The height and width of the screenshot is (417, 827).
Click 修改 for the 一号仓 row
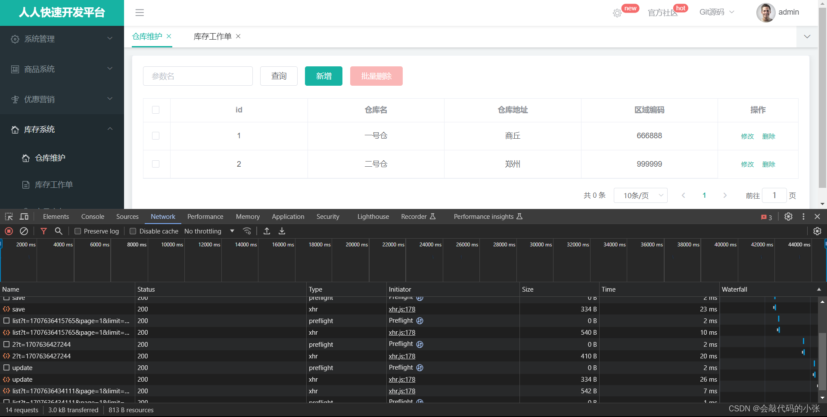(747, 136)
